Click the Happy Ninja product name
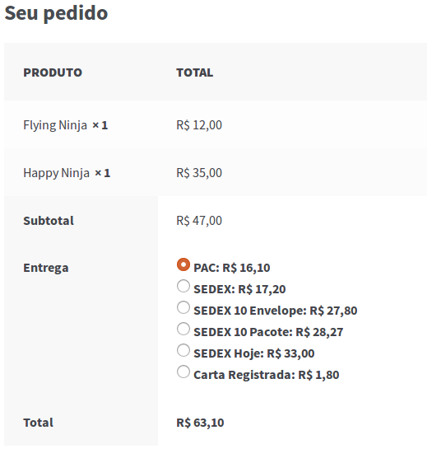Viewport: 432px width, 449px height. click(x=56, y=173)
